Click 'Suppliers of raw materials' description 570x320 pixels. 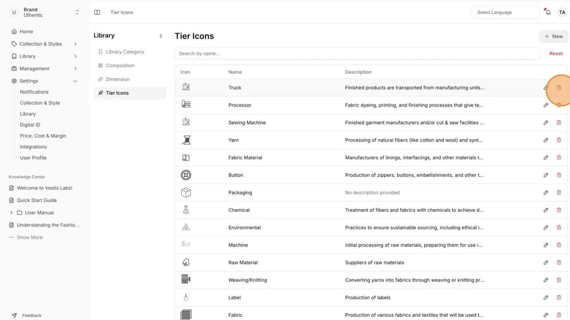(x=375, y=263)
